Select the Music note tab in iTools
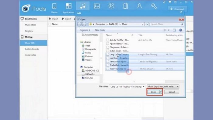Image resolution: width=213 pixels, height=120 pixels. click(83, 6)
